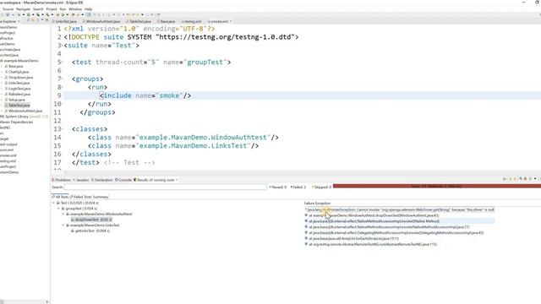
Task: Show the All Tests sub-tab
Action: pos(60,197)
